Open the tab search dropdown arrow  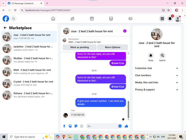point(3,3)
